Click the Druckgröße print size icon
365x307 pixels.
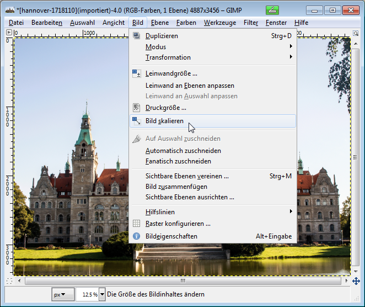click(137, 108)
